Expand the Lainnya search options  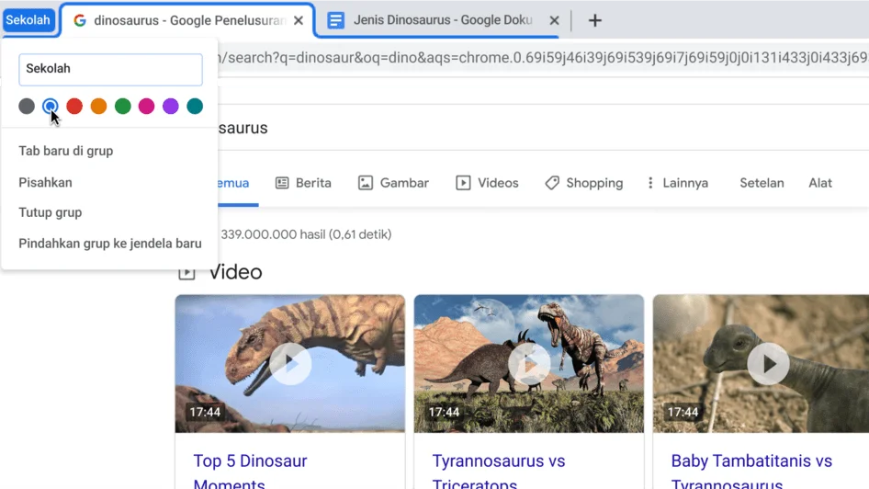click(x=677, y=183)
